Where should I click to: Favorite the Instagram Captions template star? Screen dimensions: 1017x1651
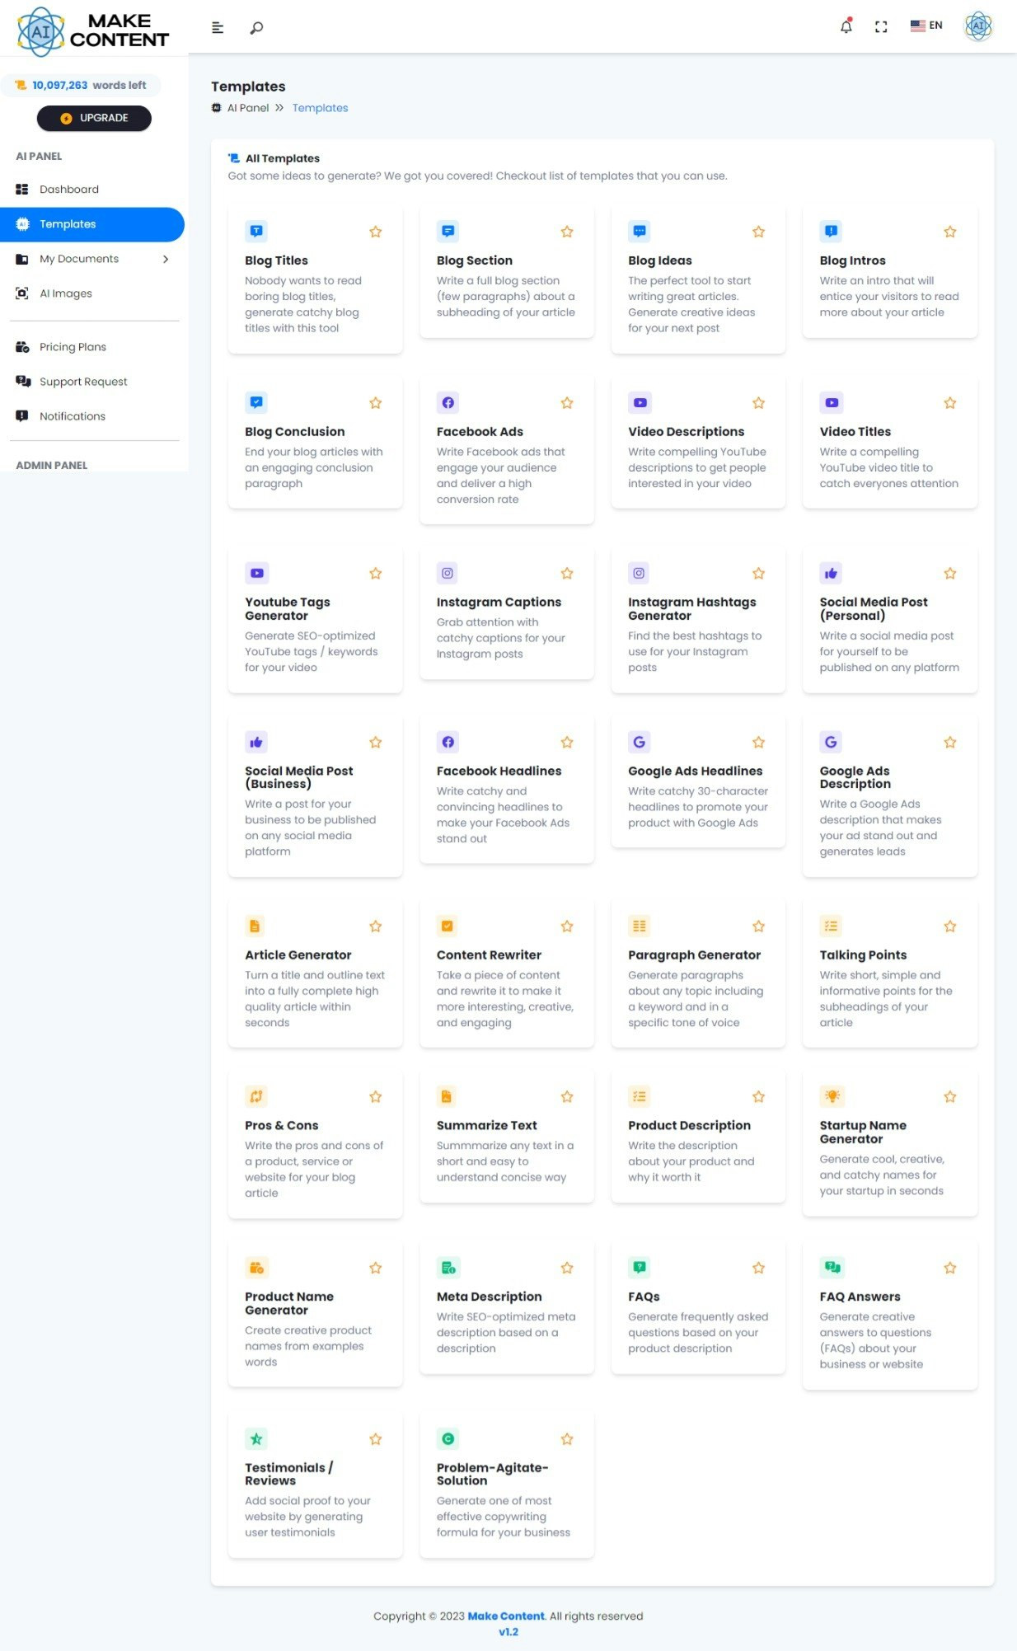pos(567,574)
